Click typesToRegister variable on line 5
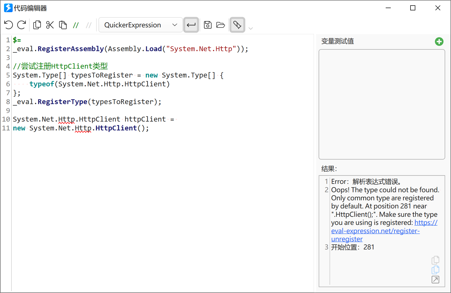The image size is (451, 293). [102, 75]
